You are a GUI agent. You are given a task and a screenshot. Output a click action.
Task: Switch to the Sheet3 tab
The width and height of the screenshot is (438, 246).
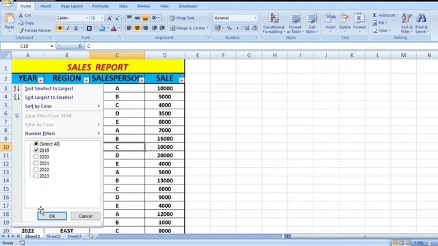[75, 236]
